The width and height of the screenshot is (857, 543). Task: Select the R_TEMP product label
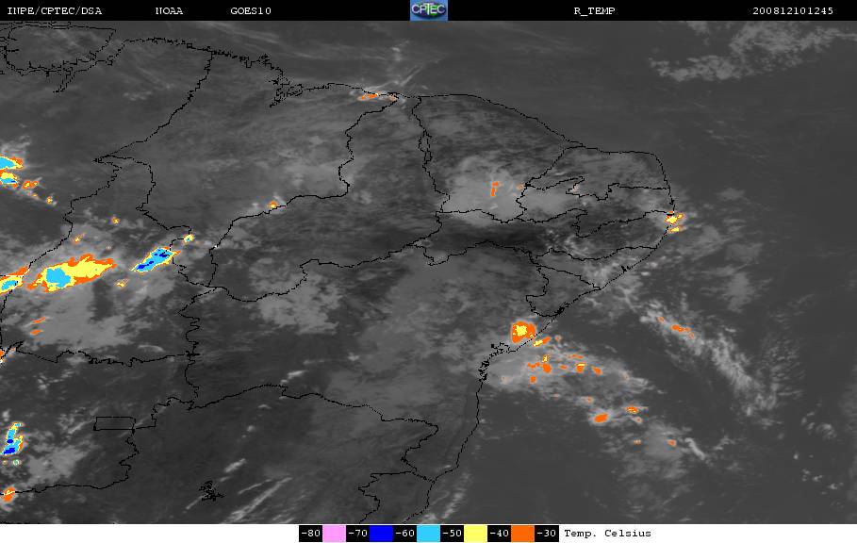click(x=594, y=11)
